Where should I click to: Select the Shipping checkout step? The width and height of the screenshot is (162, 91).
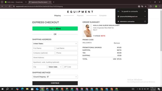pos(57,16)
